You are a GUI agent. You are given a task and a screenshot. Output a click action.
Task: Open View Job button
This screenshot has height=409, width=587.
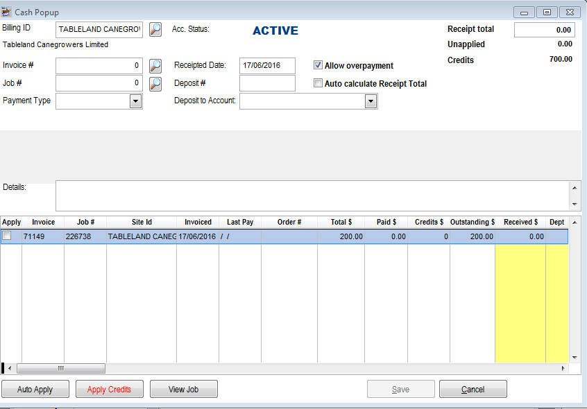(x=183, y=390)
